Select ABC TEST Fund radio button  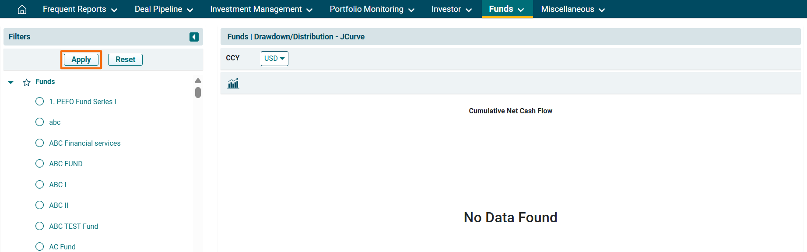coord(40,226)
